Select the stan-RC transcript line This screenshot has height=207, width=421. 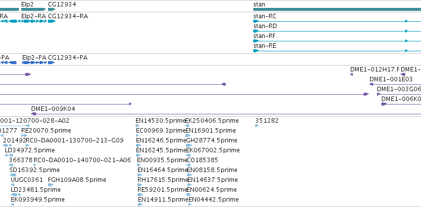337,21
